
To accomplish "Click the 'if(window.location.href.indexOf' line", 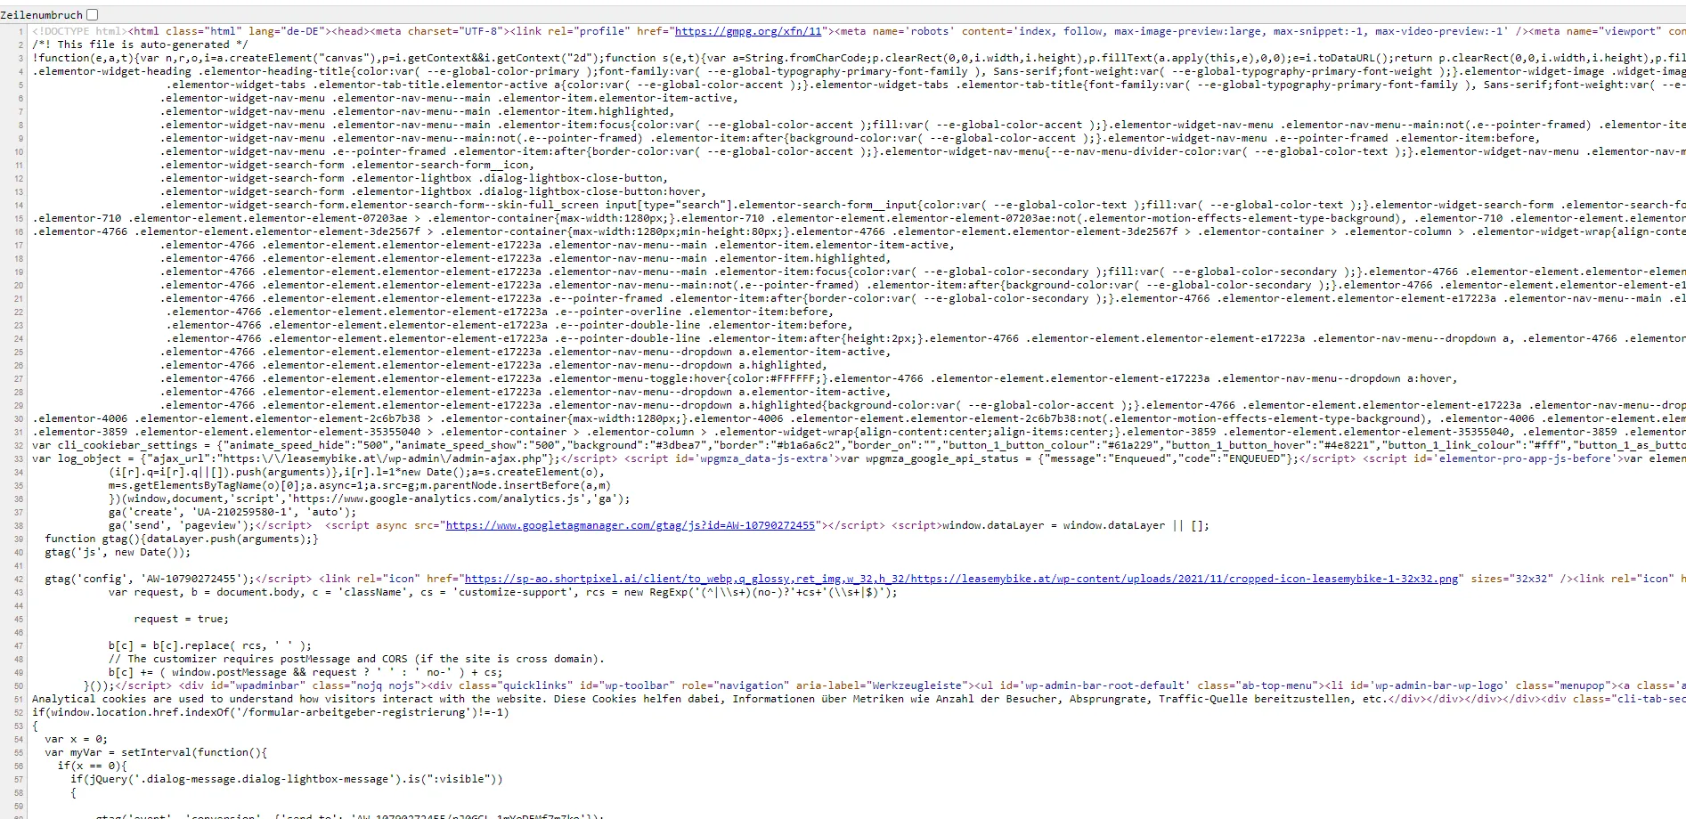I will click(x=271, y=712).
